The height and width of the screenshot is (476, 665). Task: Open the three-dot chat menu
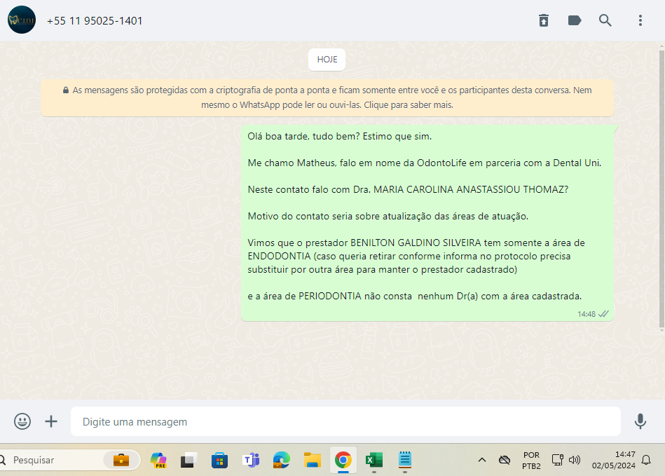[x=640, y=20]
